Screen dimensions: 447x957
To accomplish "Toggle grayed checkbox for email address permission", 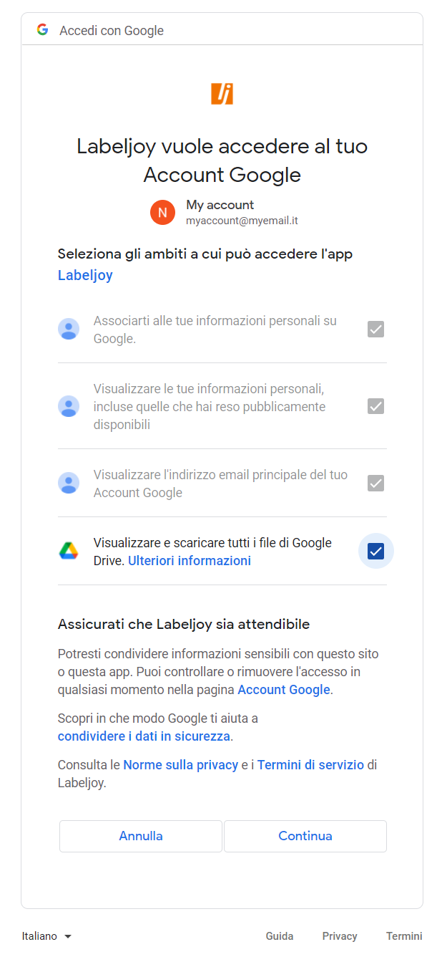I will click(375, 484).
